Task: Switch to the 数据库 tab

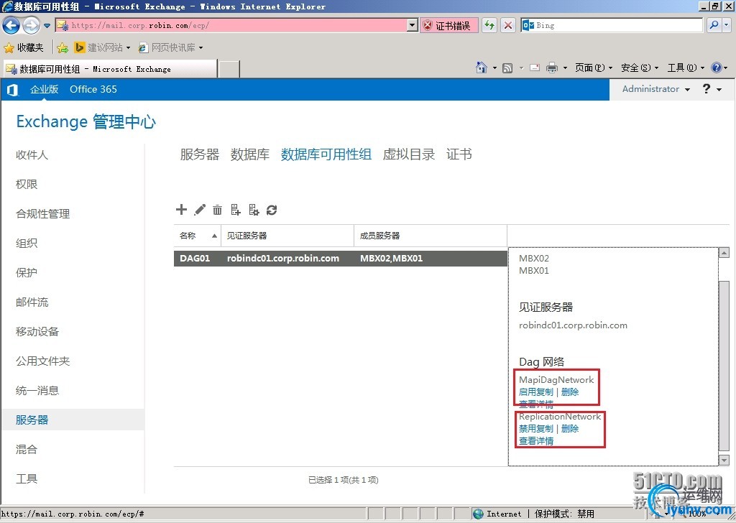Action: [250, 154]
